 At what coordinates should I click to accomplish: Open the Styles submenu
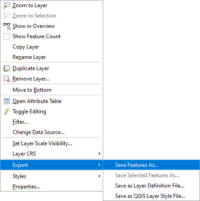pos(52,176)
